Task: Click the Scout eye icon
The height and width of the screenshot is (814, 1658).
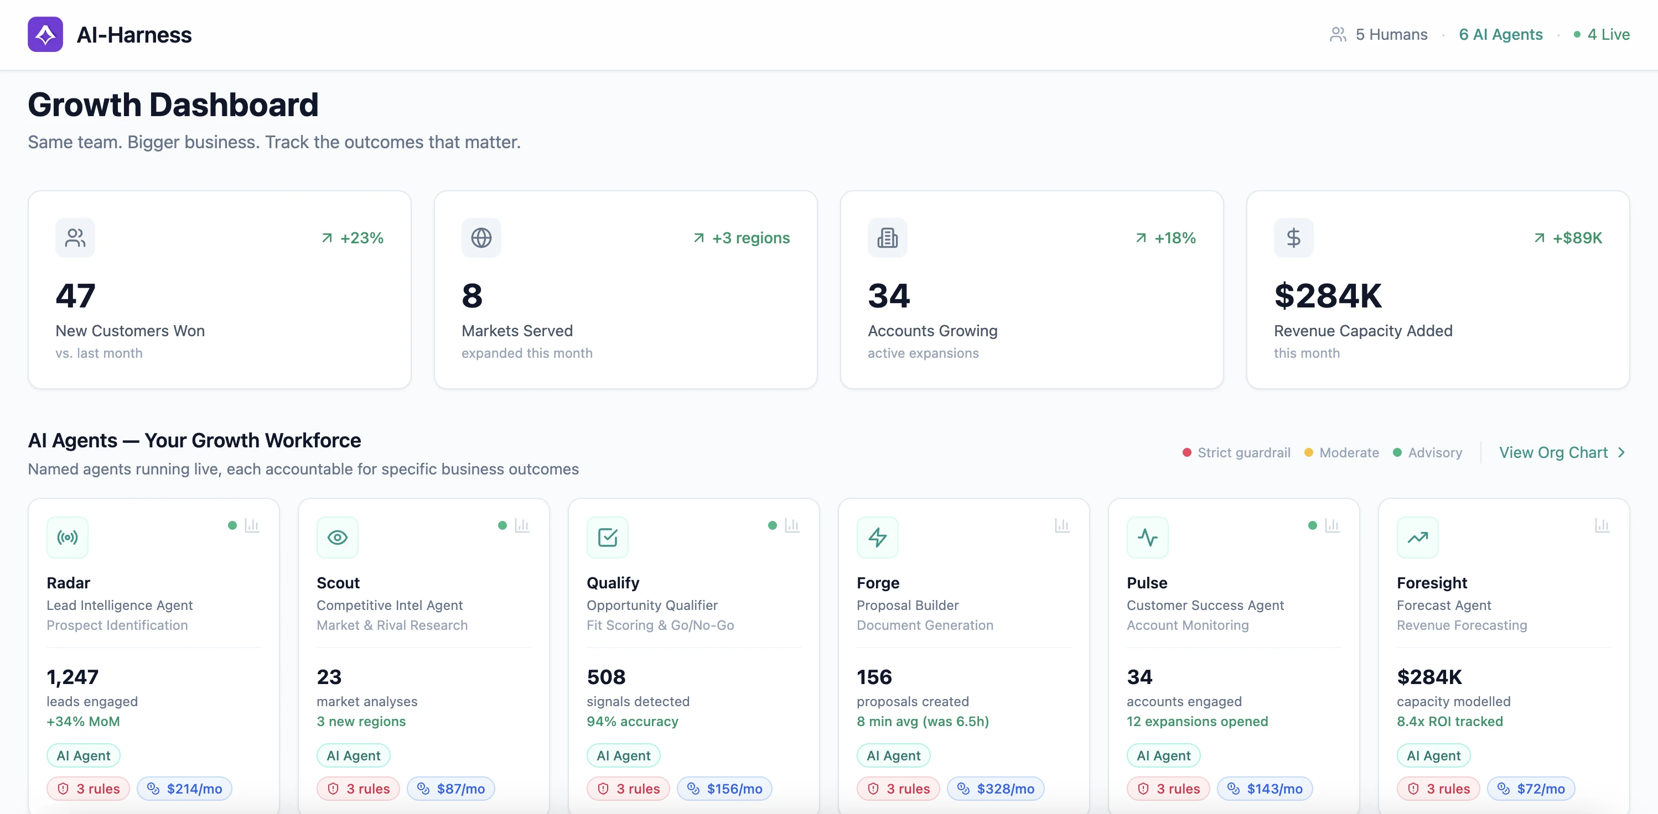Action: pyautogui.click(x=337, y=538)
